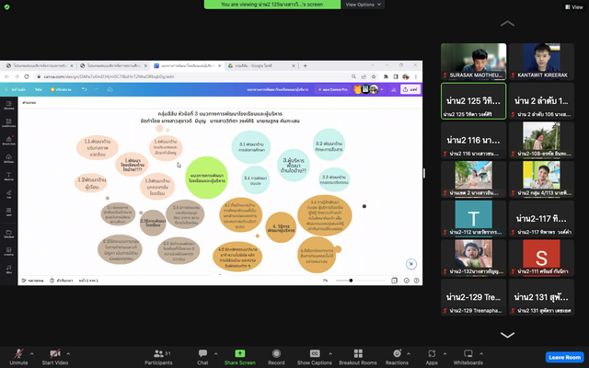
Task: Show next participants with down chevron
Action: click(507, 334)
